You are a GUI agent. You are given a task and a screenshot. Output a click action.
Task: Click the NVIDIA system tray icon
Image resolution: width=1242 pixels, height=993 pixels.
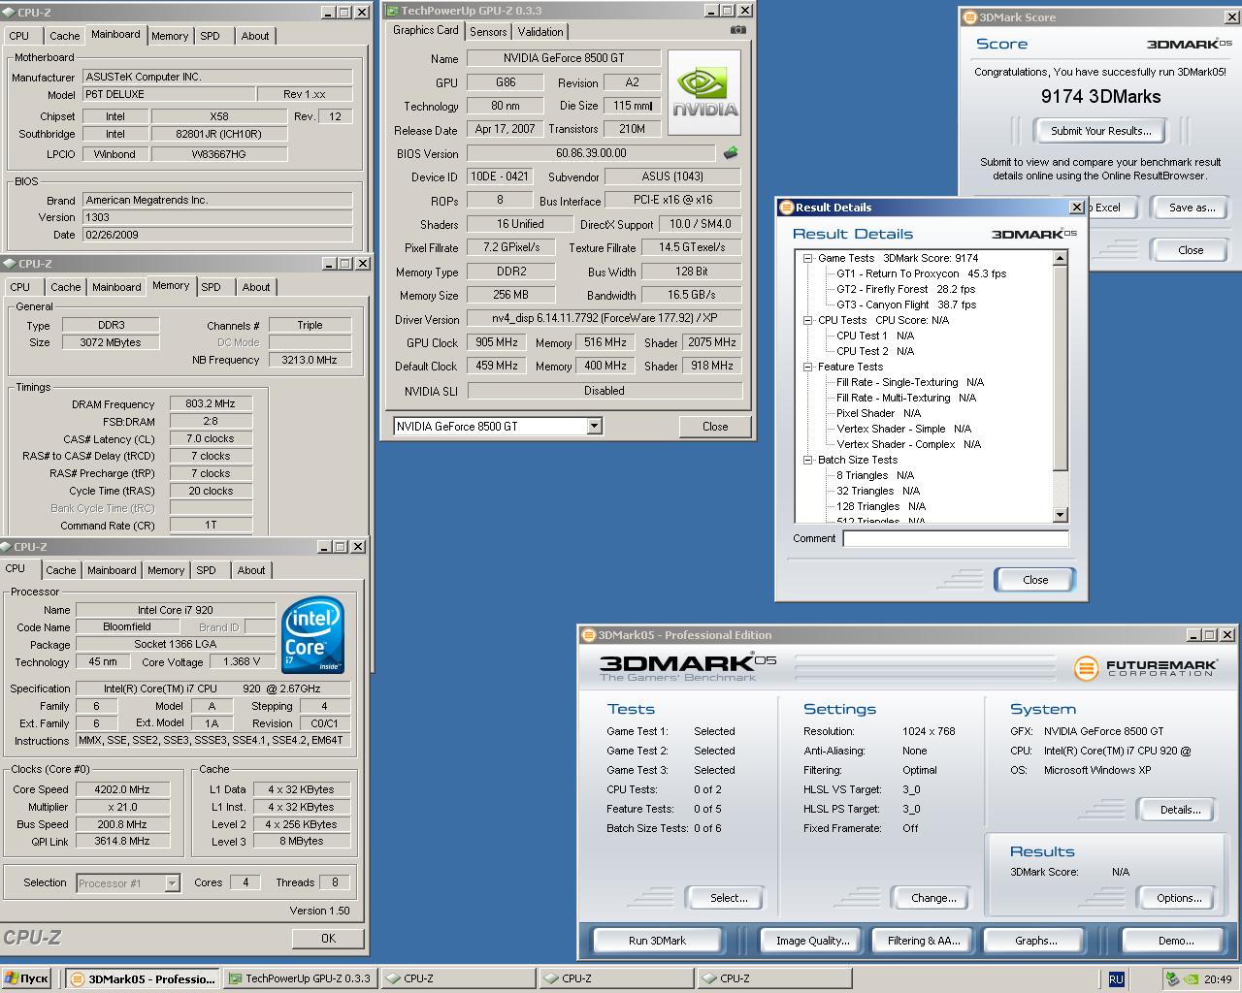click(1192, 979)
